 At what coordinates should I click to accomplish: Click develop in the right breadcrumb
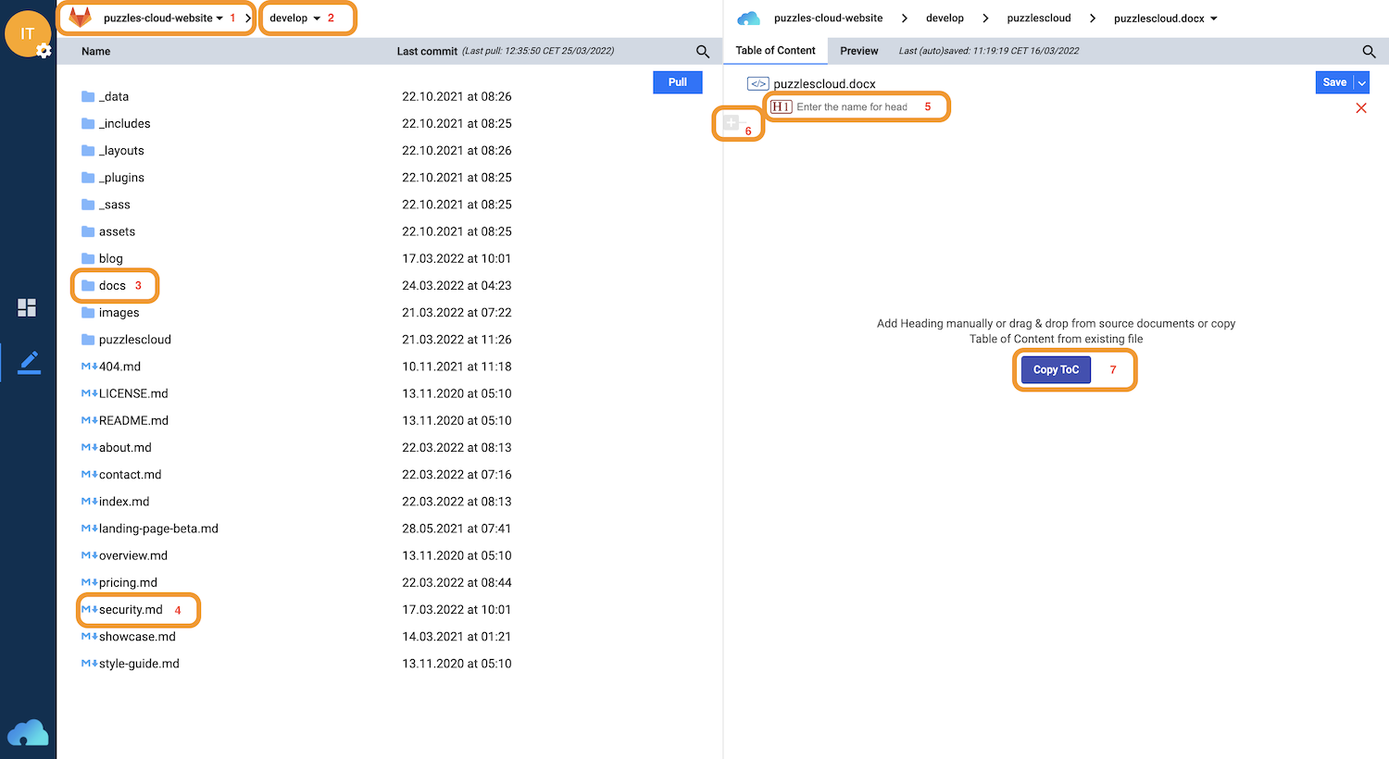[945, 19]
